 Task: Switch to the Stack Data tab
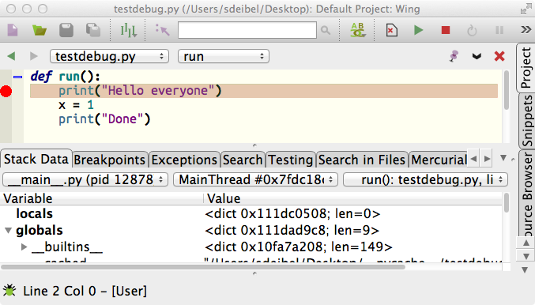[36, 159]
